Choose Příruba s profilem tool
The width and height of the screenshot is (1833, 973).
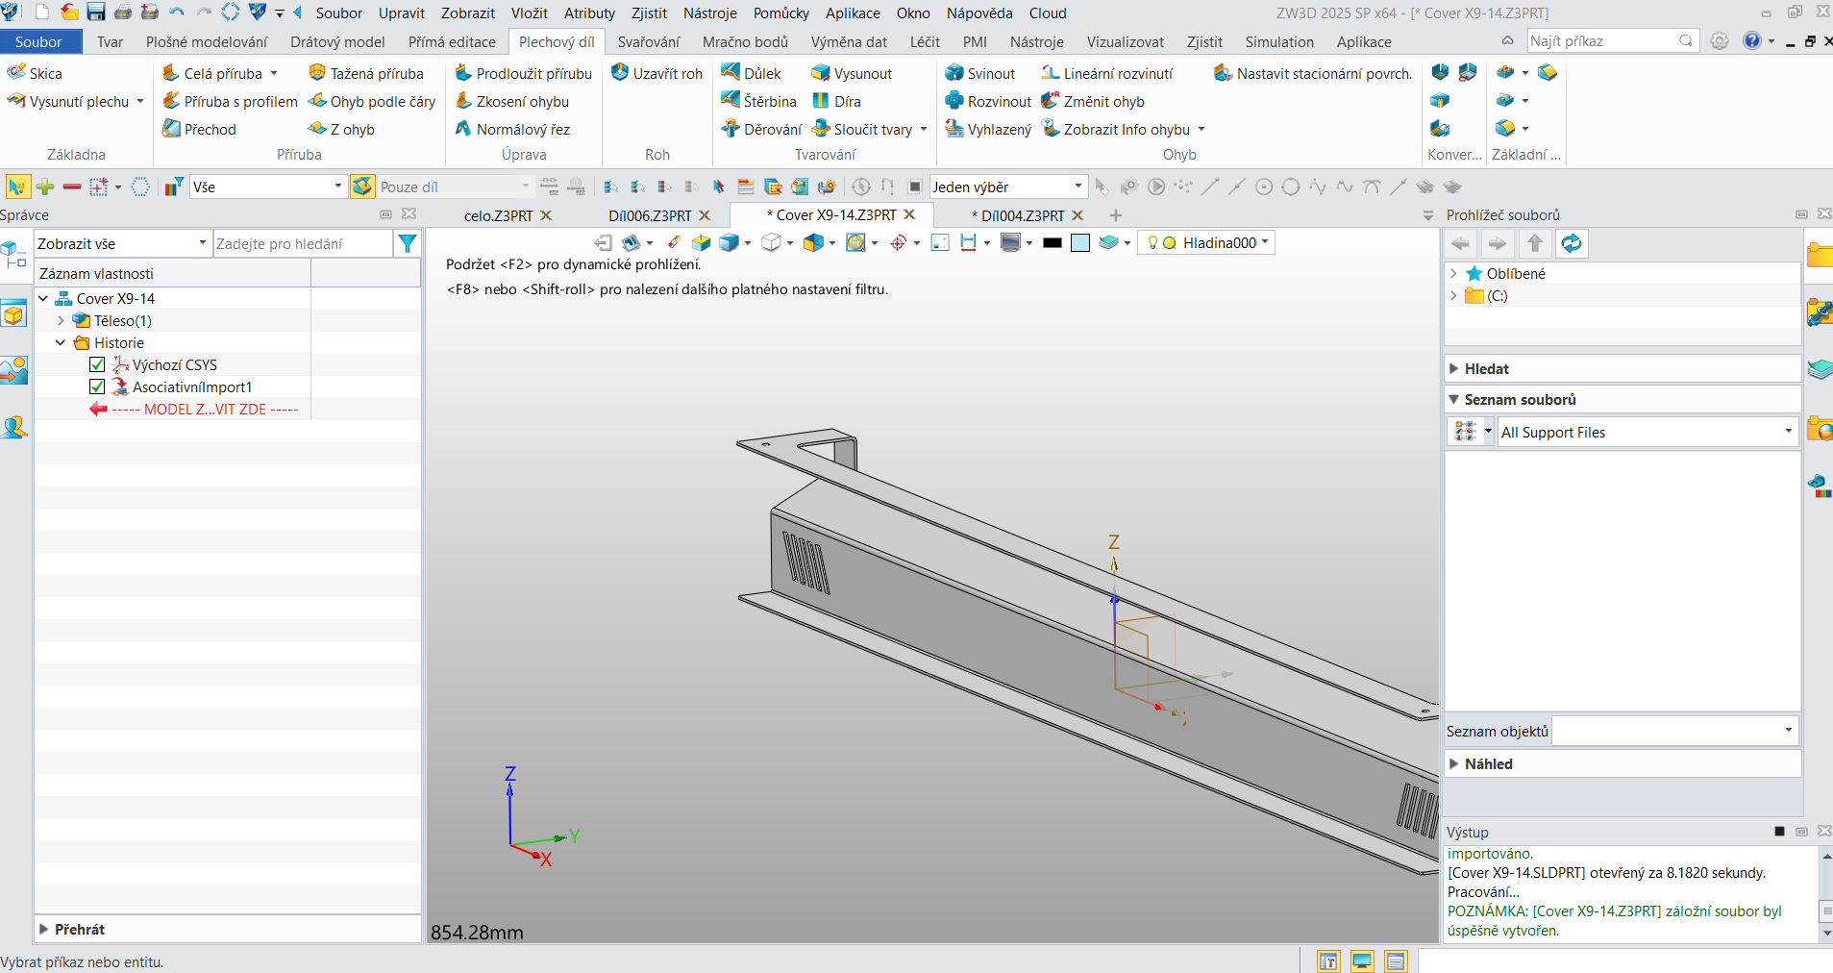pos(230,101)
